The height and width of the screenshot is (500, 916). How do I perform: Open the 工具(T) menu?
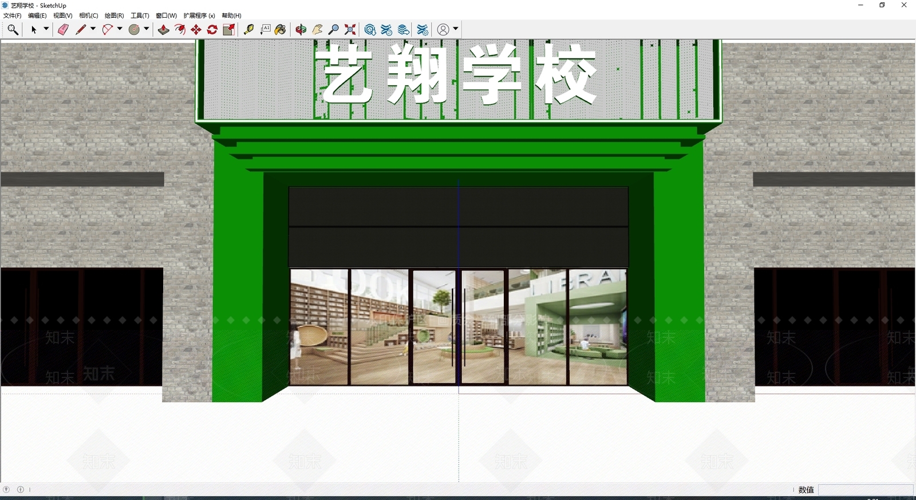[140, 15]
